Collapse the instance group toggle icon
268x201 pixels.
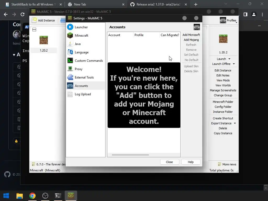click(x=34, y=30)
